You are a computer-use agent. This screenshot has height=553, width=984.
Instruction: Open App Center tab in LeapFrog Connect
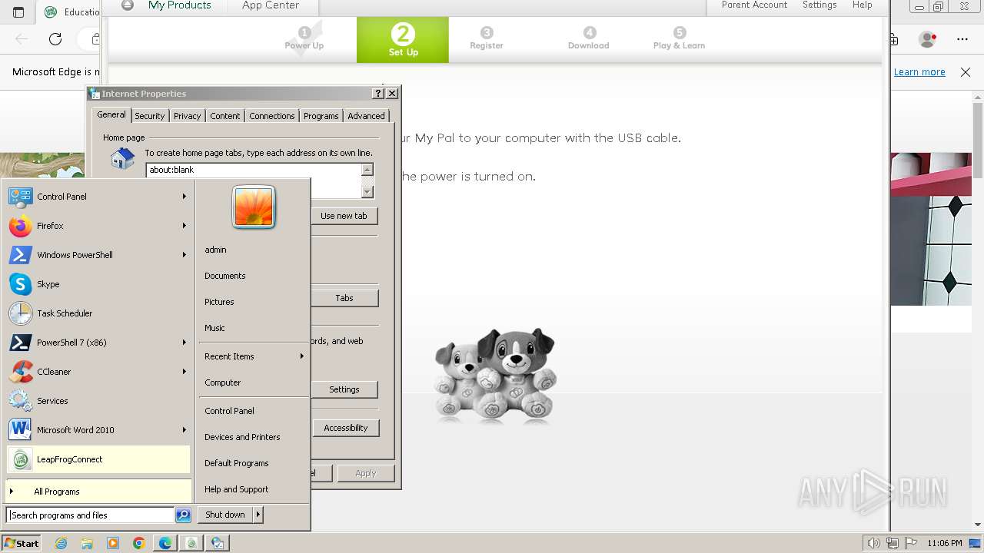(271, 5)
